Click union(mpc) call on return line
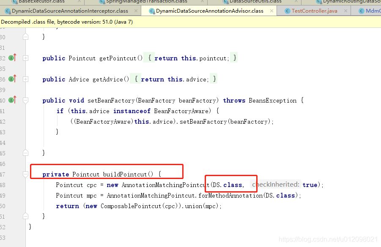Viewport: 381px width, 247px height. tap(201, 206)
